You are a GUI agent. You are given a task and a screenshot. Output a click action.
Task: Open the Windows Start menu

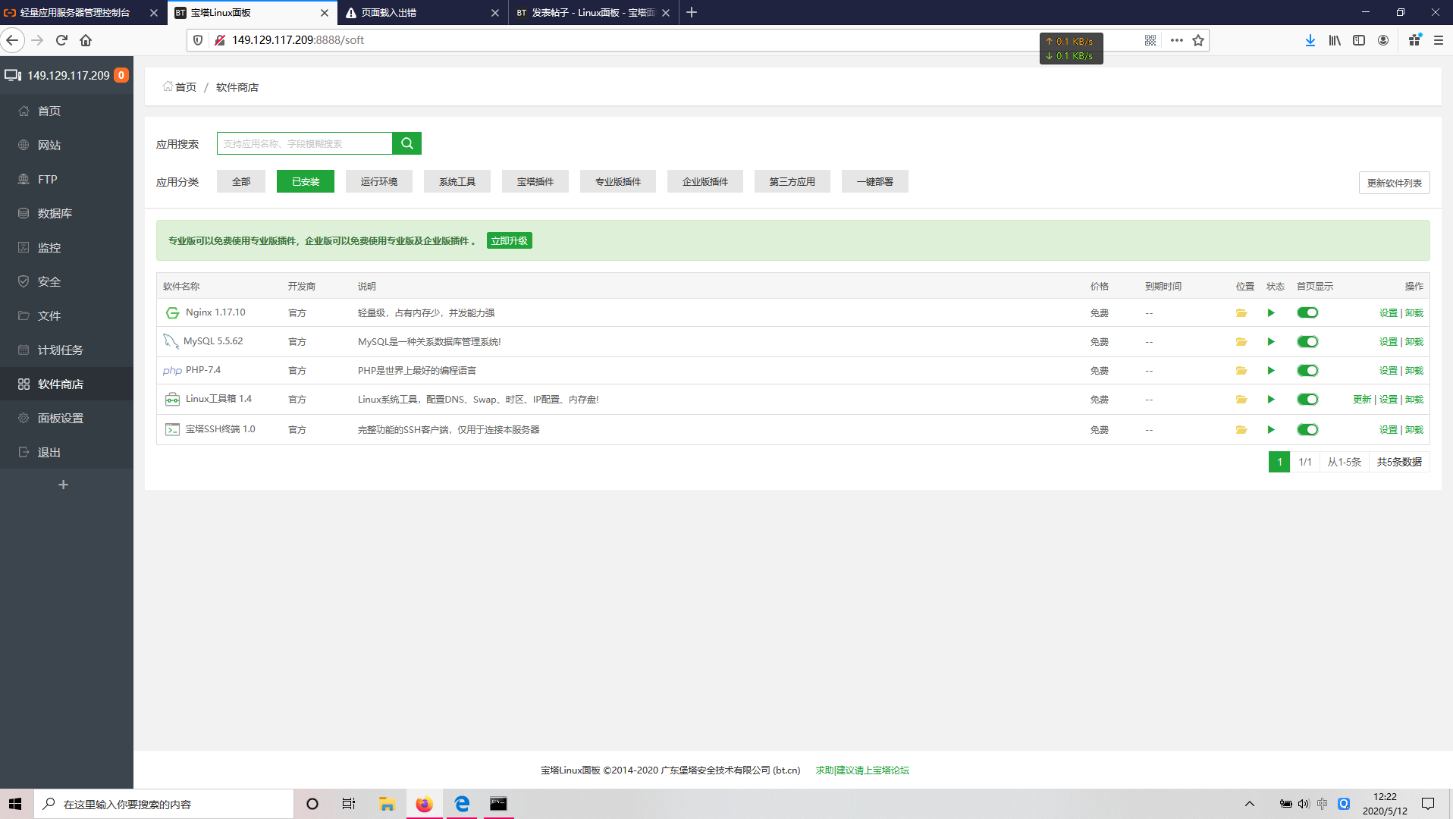16,804
